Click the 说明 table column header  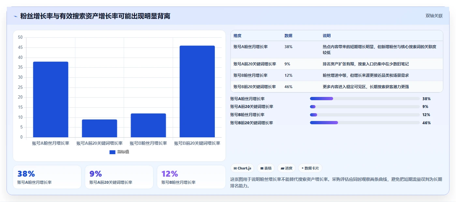(x=327, y=36)
